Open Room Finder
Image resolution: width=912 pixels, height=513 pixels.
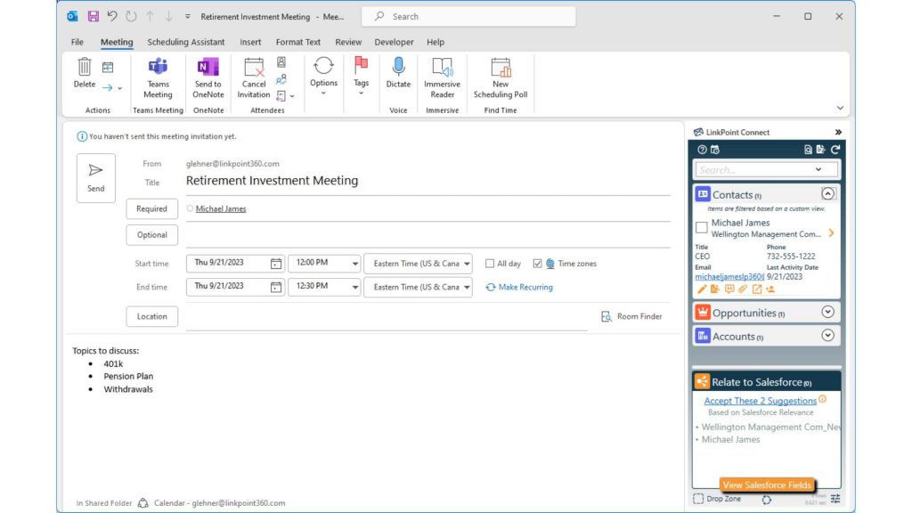pyautogui.click(x=631, y=316)
